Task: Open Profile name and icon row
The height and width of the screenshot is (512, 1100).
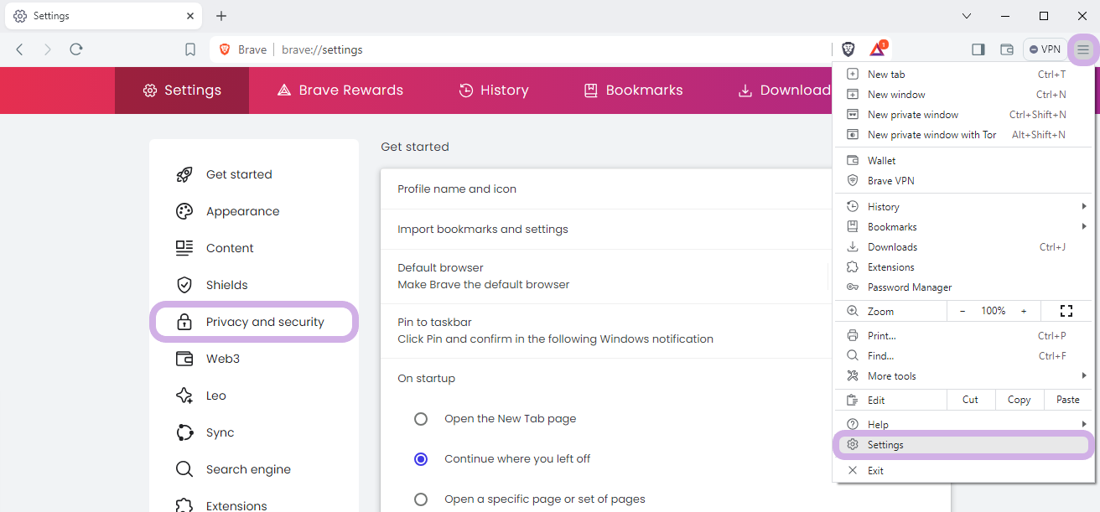Action: click(606, 189)
